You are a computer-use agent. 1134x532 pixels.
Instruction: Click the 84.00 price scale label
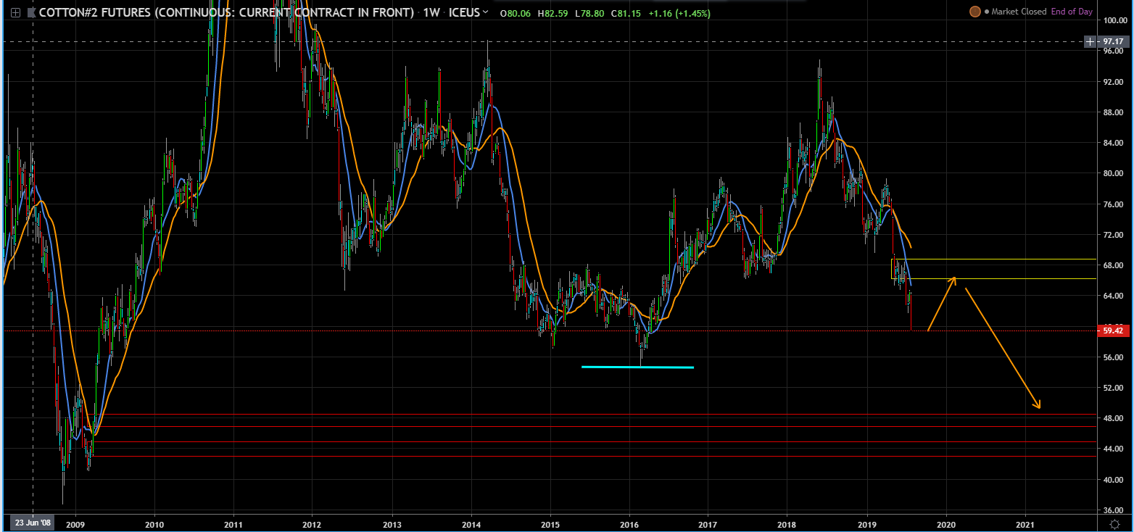pos(1112,143)
